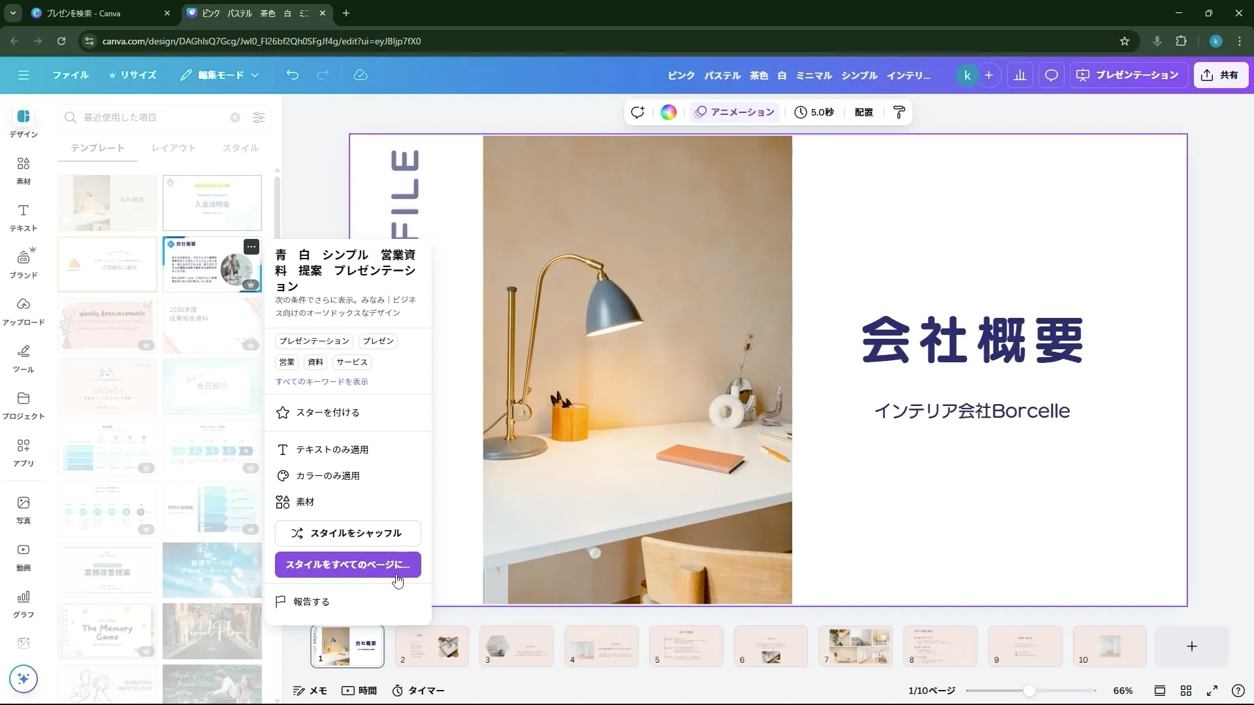Select the テキスト sidebar icon
This screenshot has width=1254, height=705.
click(23, 217)
